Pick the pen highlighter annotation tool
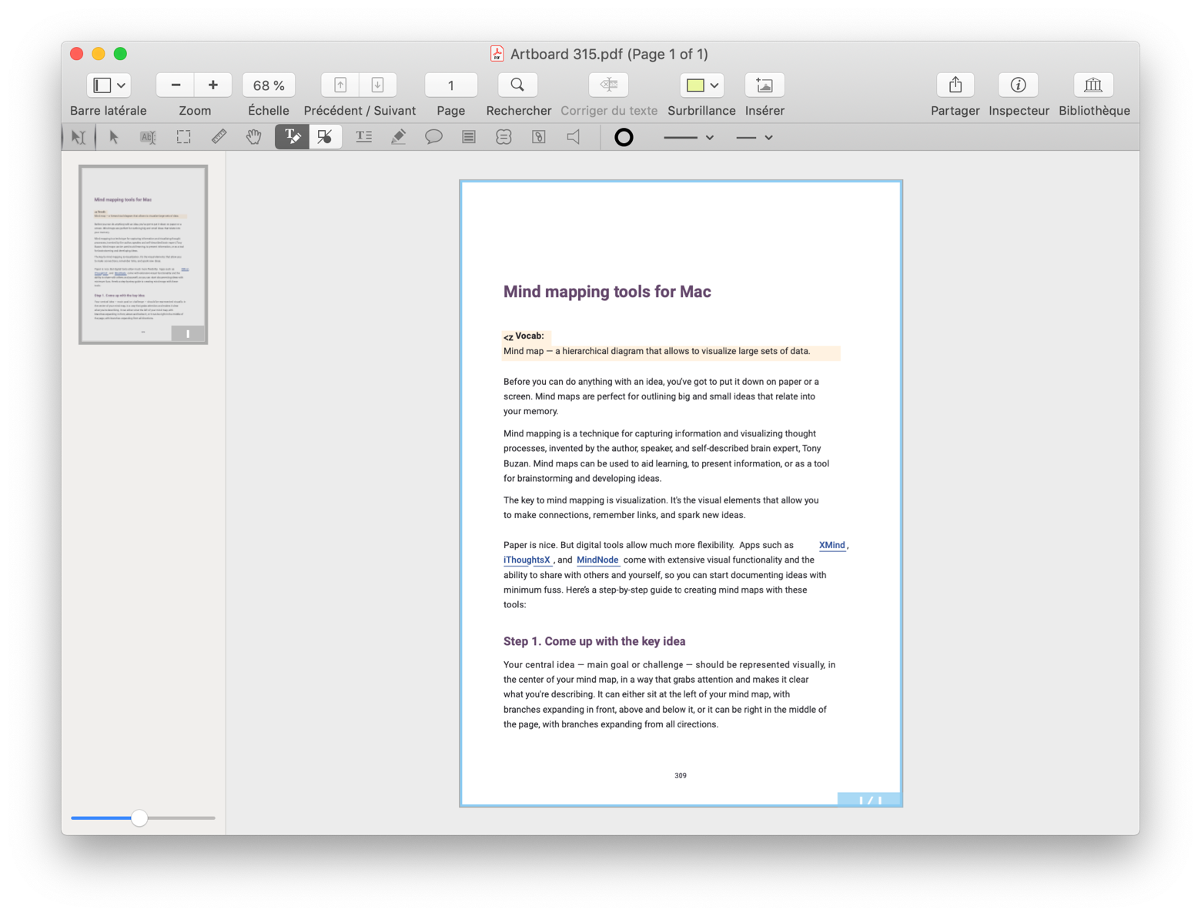Screen dimensions: 1201x916 [x=398, y=137]
